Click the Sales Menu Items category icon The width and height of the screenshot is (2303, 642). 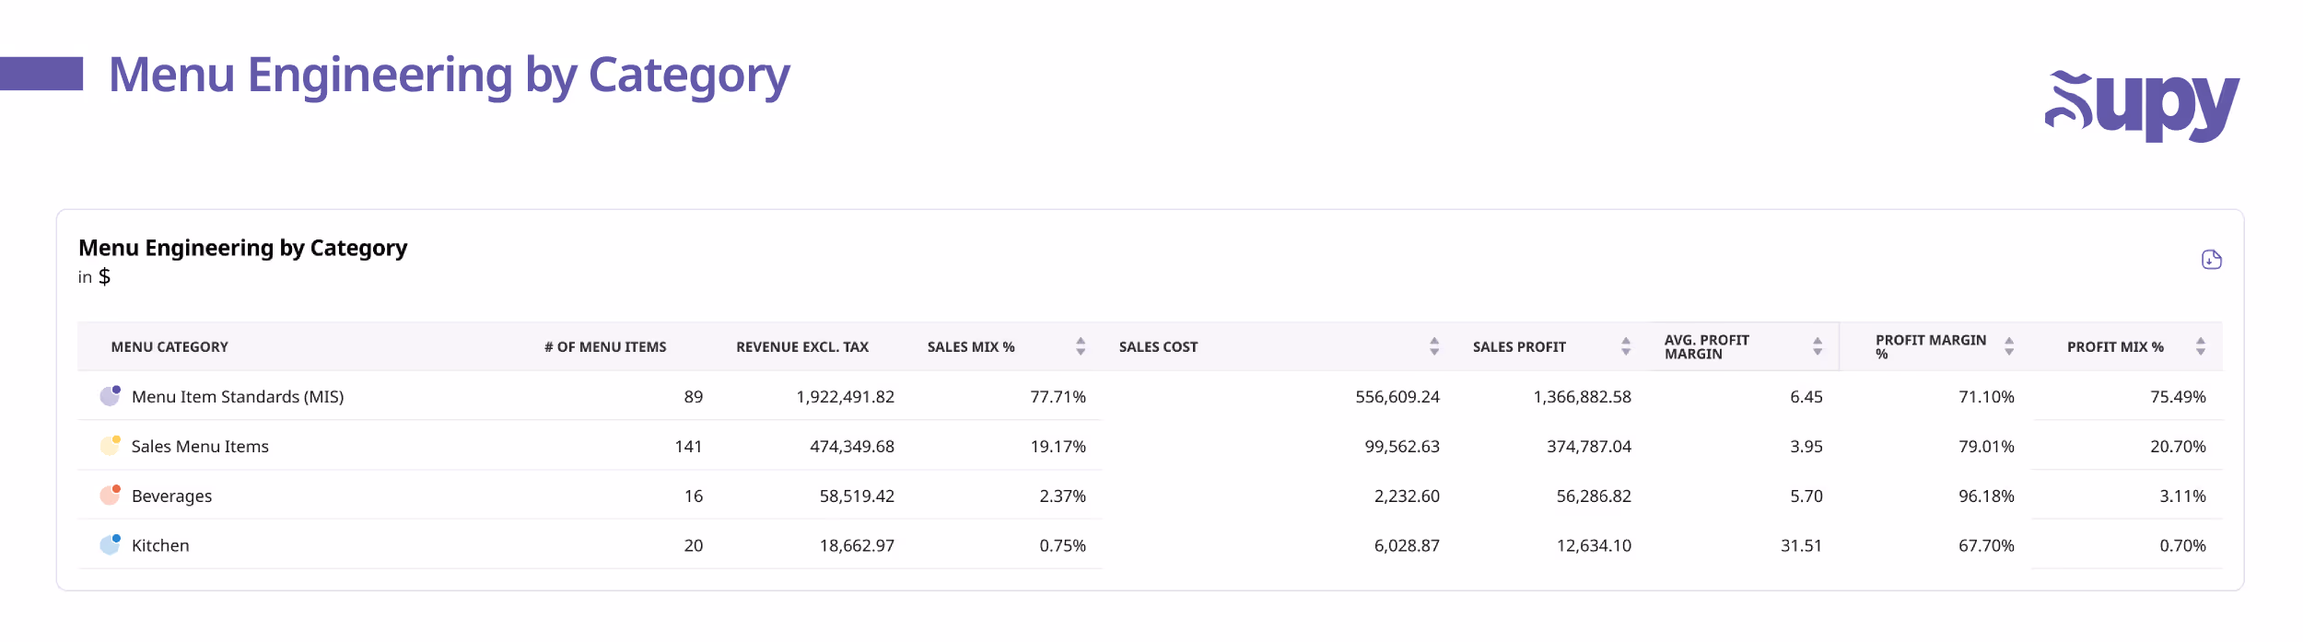click(110, 446)
